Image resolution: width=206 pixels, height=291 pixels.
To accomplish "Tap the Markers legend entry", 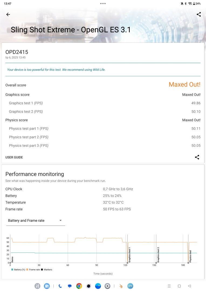I will click(46, 270).
